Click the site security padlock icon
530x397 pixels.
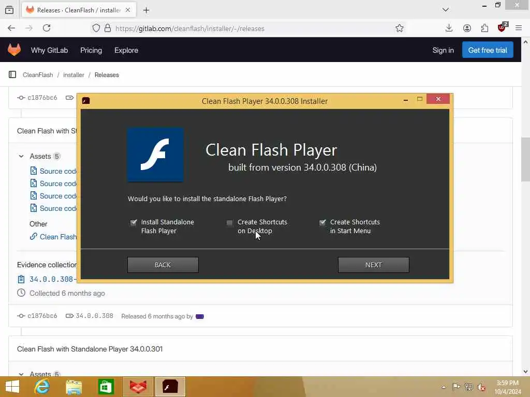[x=108, y=28]
